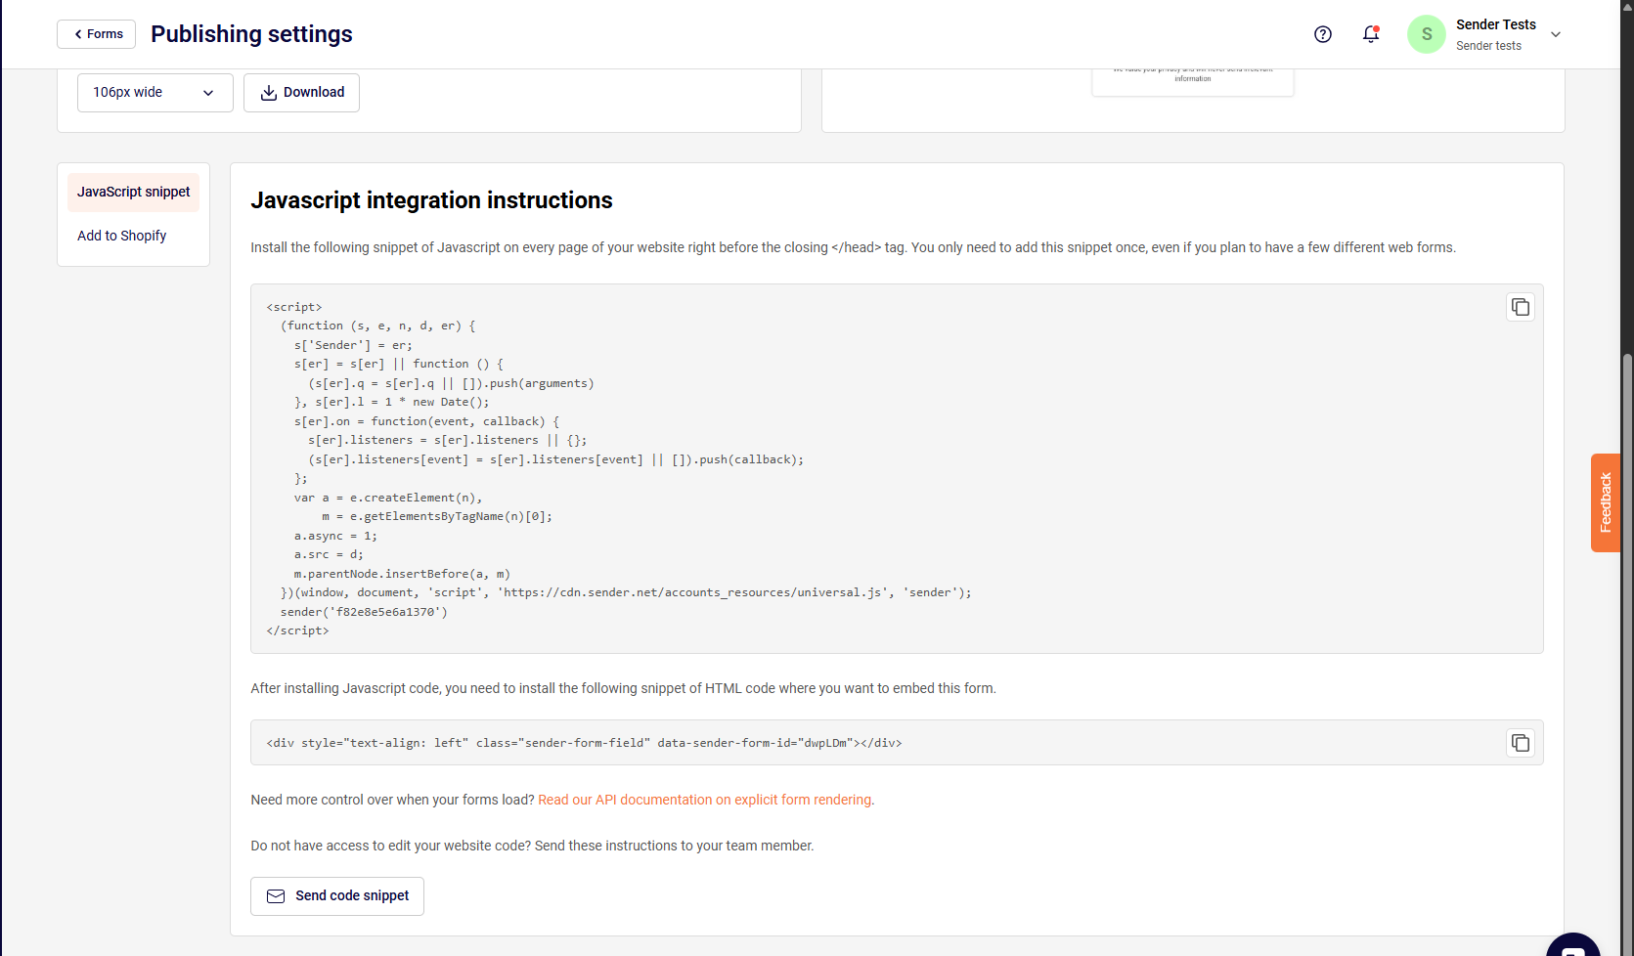Click the m.parentNode.insertBefore code line
This screenshot has height=956, width=1634.
pos(402,574)
